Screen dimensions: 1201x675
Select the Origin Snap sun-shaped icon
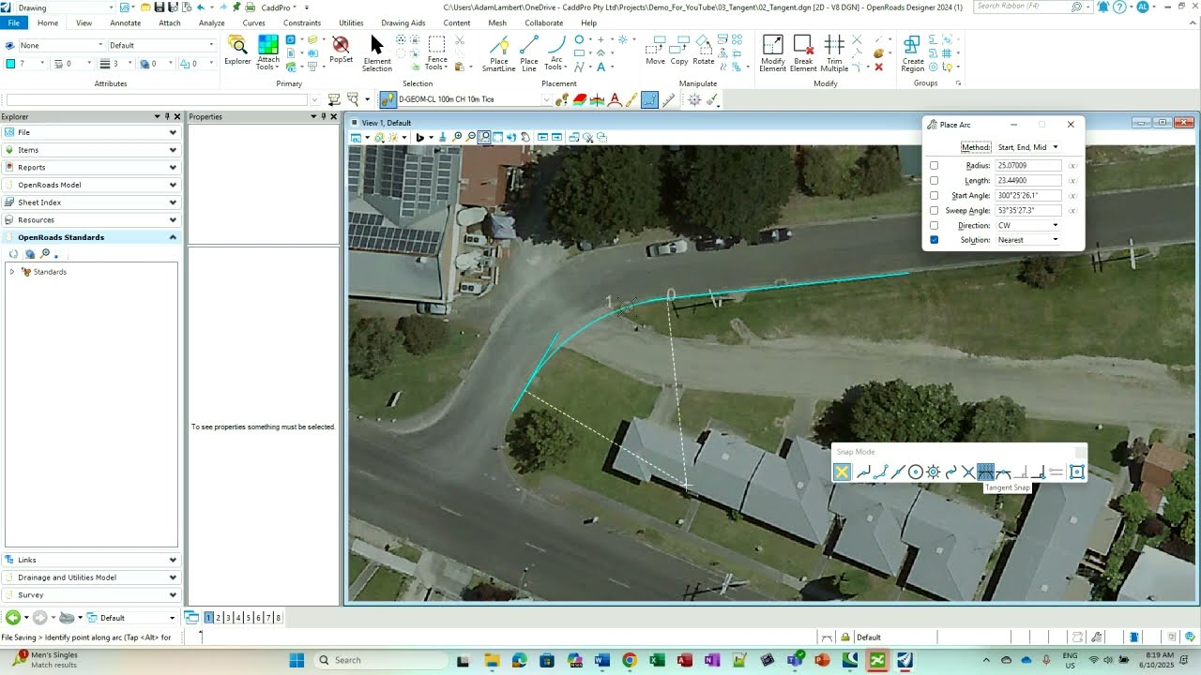click(x=934, y=472)
